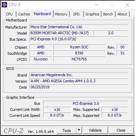Click the Model field B350M MORTAR ARCTIC
The width and height of the screenshot is (135, 136).
(x=61, y=33)
